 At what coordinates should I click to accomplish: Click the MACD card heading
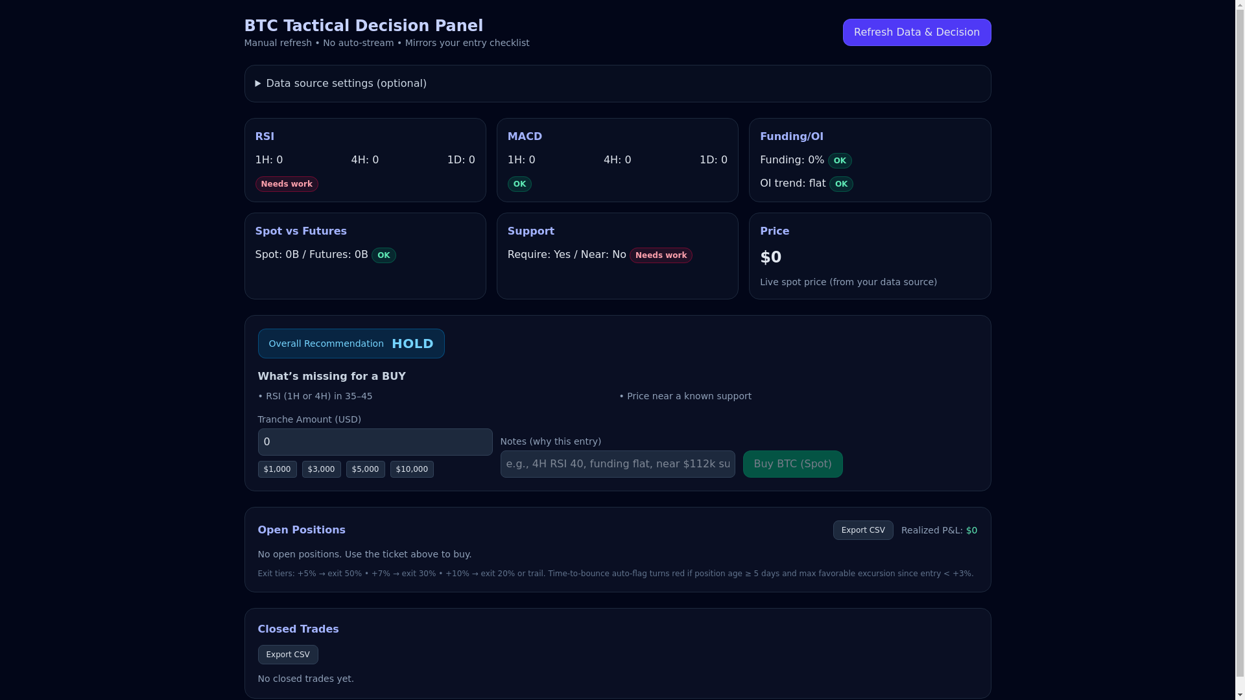tap(525, 137)
